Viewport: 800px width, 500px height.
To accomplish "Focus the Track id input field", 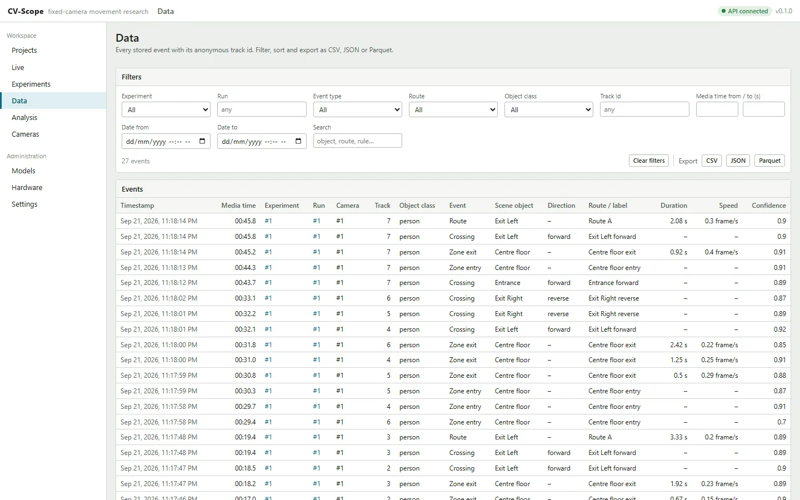I will click(644, 109).
